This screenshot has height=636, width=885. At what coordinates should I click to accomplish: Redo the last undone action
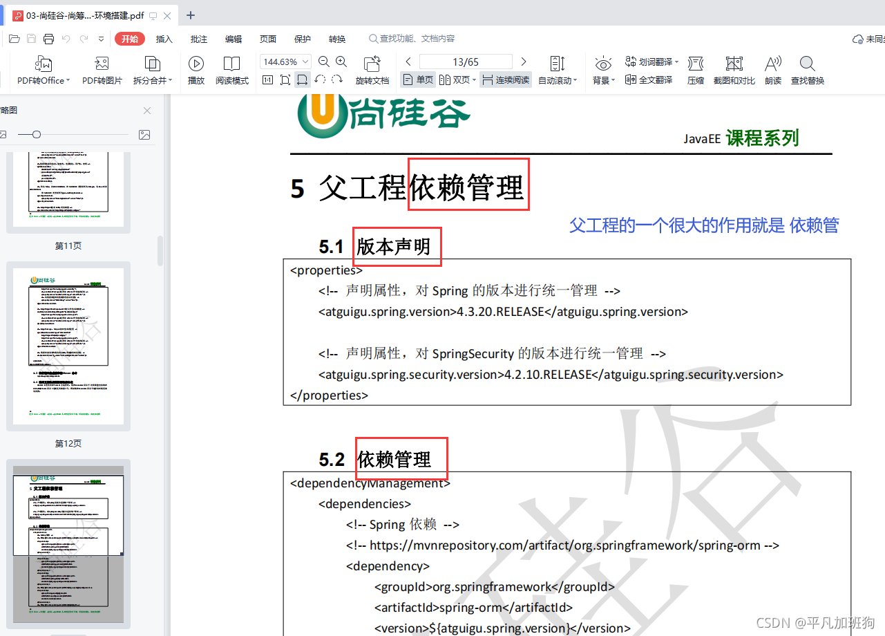coord(84,39)
